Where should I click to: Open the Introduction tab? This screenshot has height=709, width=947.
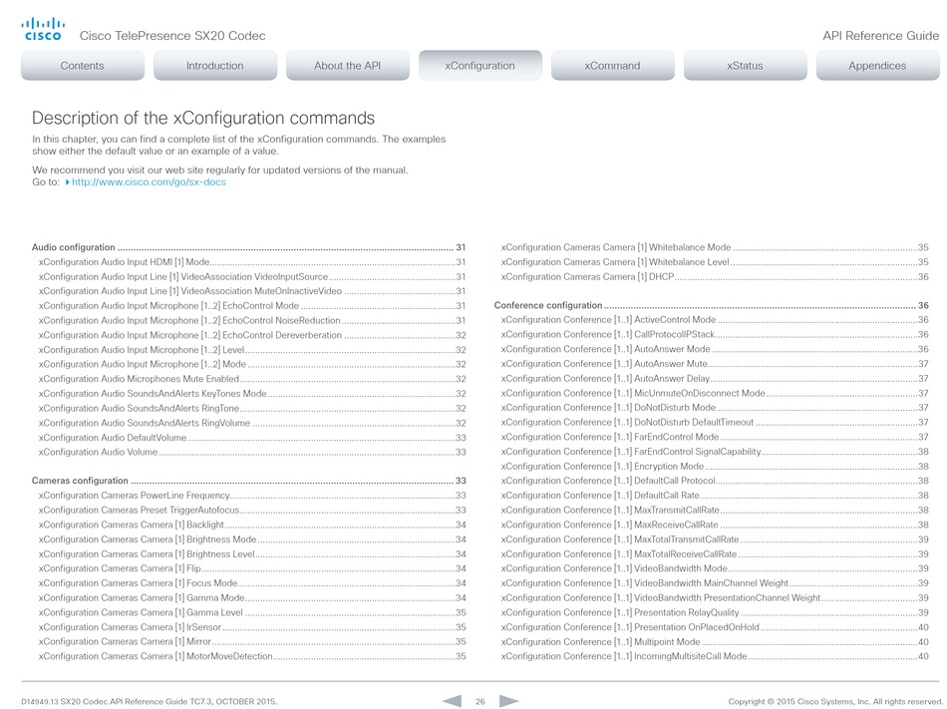(215, 65)
